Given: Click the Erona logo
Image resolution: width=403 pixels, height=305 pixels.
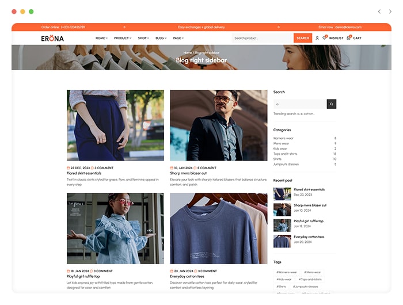Looking at the screenshot, I should 52,38.
